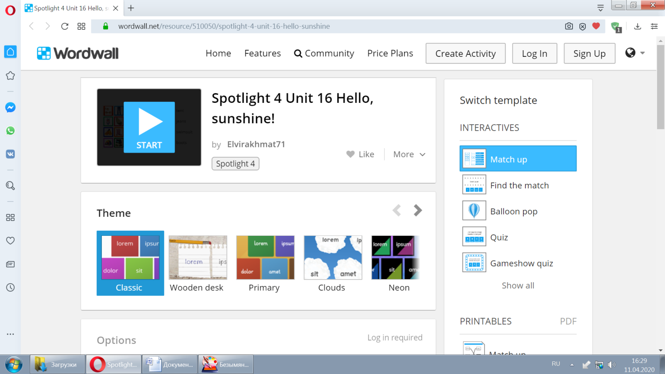Click the address bar URL
Screen dimensions: 665x374
(x=224, y=27)
